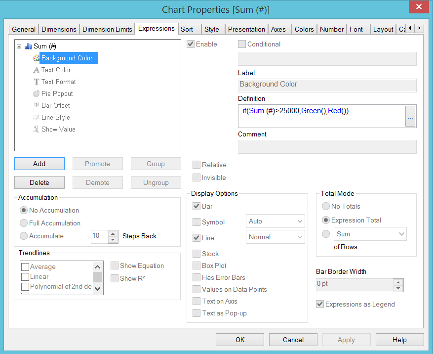The height and width of the screenshot is (354, 433).
Task: Click the Line Style icon
Action: tap(36, 117)
